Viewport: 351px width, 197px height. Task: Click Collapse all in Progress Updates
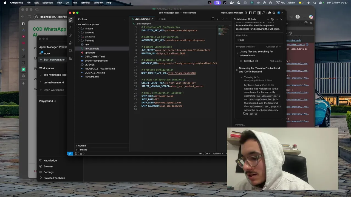coord(273,47)
